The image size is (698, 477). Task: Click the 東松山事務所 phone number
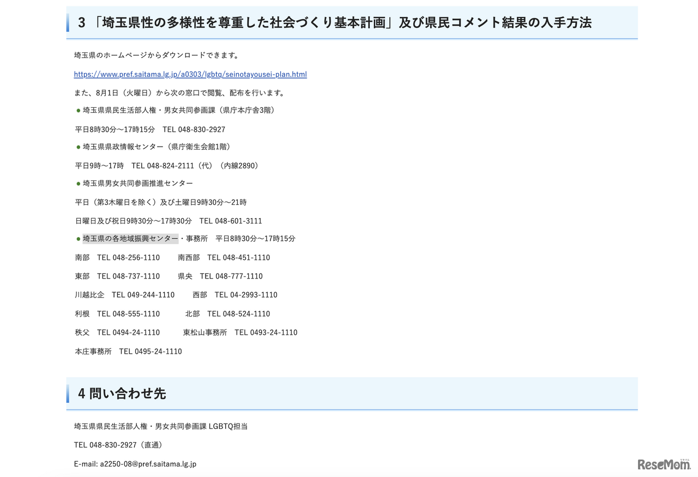click(266, 332)
